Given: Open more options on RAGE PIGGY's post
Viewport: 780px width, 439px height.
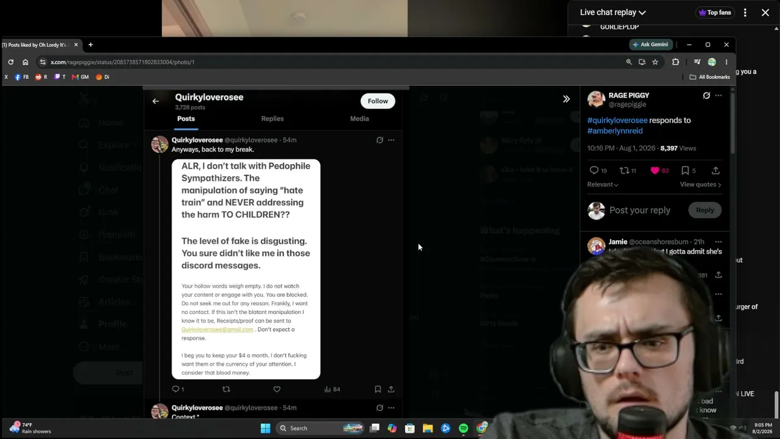Looking at the screenshot, I should [718, 96].
